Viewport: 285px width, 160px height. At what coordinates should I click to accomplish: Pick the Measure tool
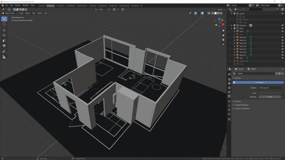coord(4,57)
